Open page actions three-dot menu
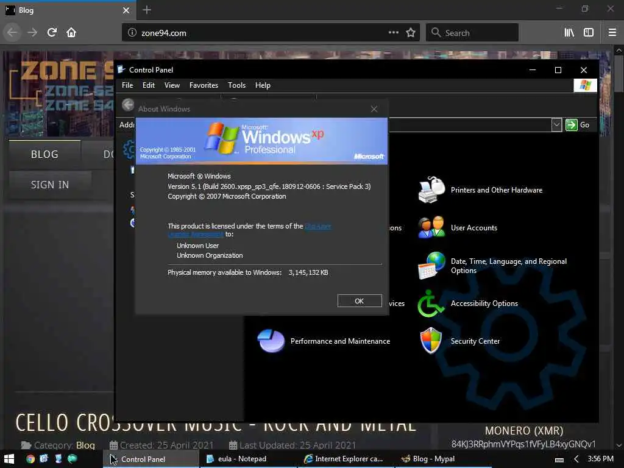This screenshot has width=624, height=468. click(x=393, y=32)
